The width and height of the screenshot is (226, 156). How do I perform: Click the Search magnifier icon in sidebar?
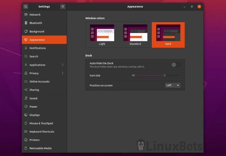[x=26, y=56]
